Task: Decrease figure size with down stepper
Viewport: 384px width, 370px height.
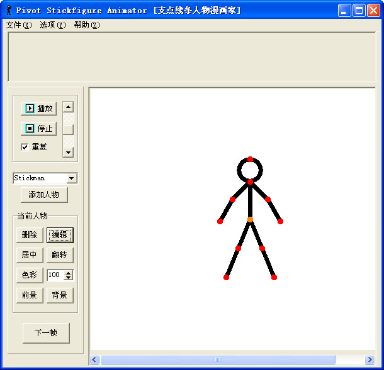Action: [69, 278]
